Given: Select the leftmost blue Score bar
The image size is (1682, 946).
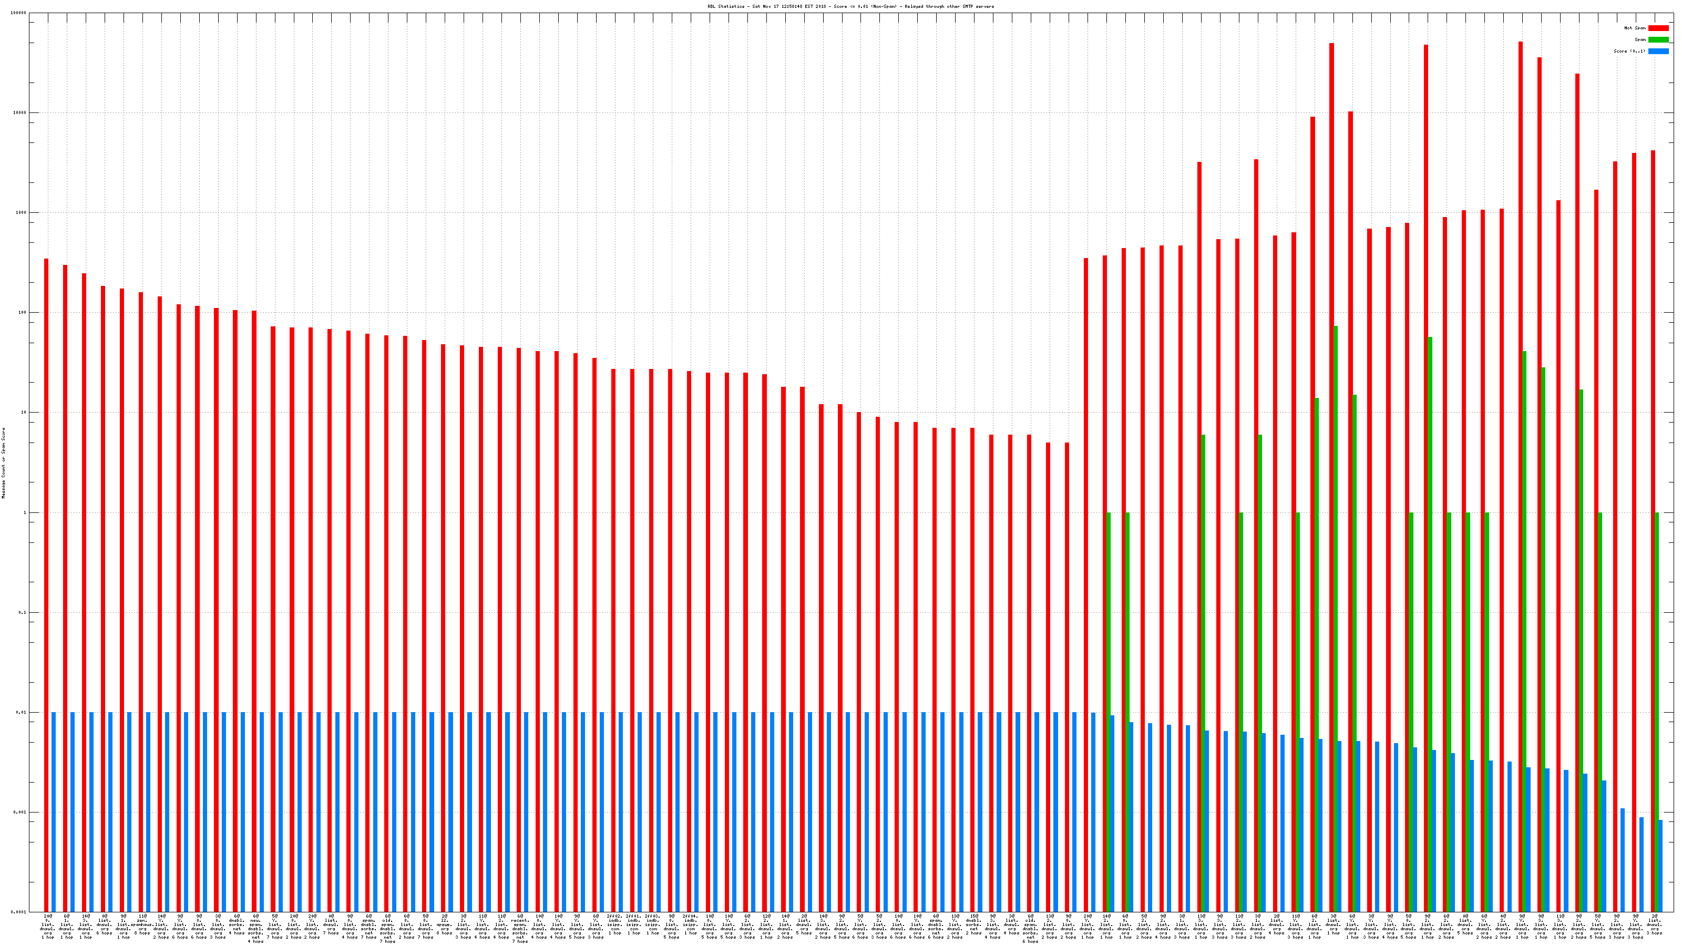Looking at the screenshot, I should coord(54,811).
